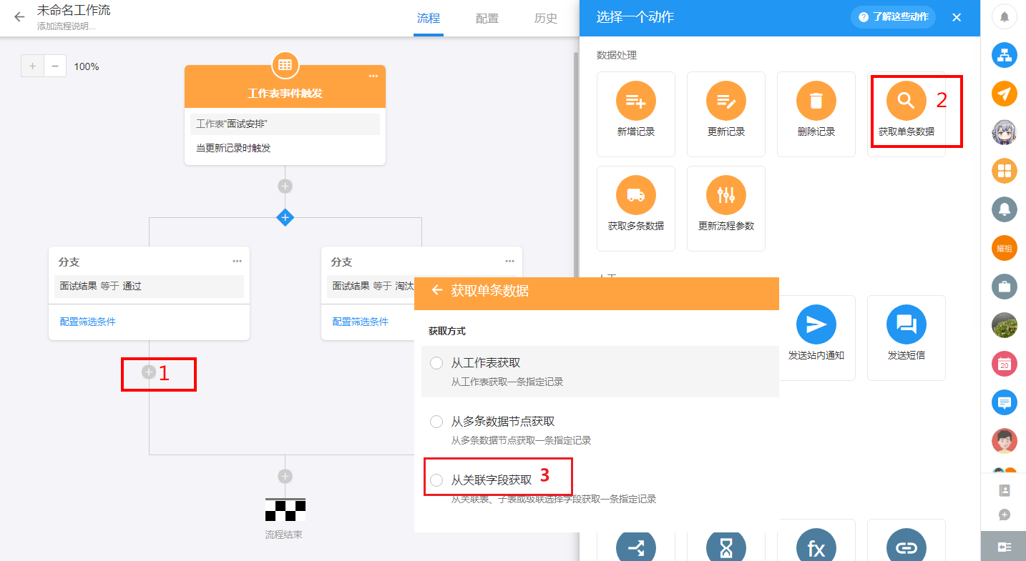Click the back arrow beside 未命名工作流
Image resolution: width=1026 pixels, height=561 pixels.
(x=19, y=17)
